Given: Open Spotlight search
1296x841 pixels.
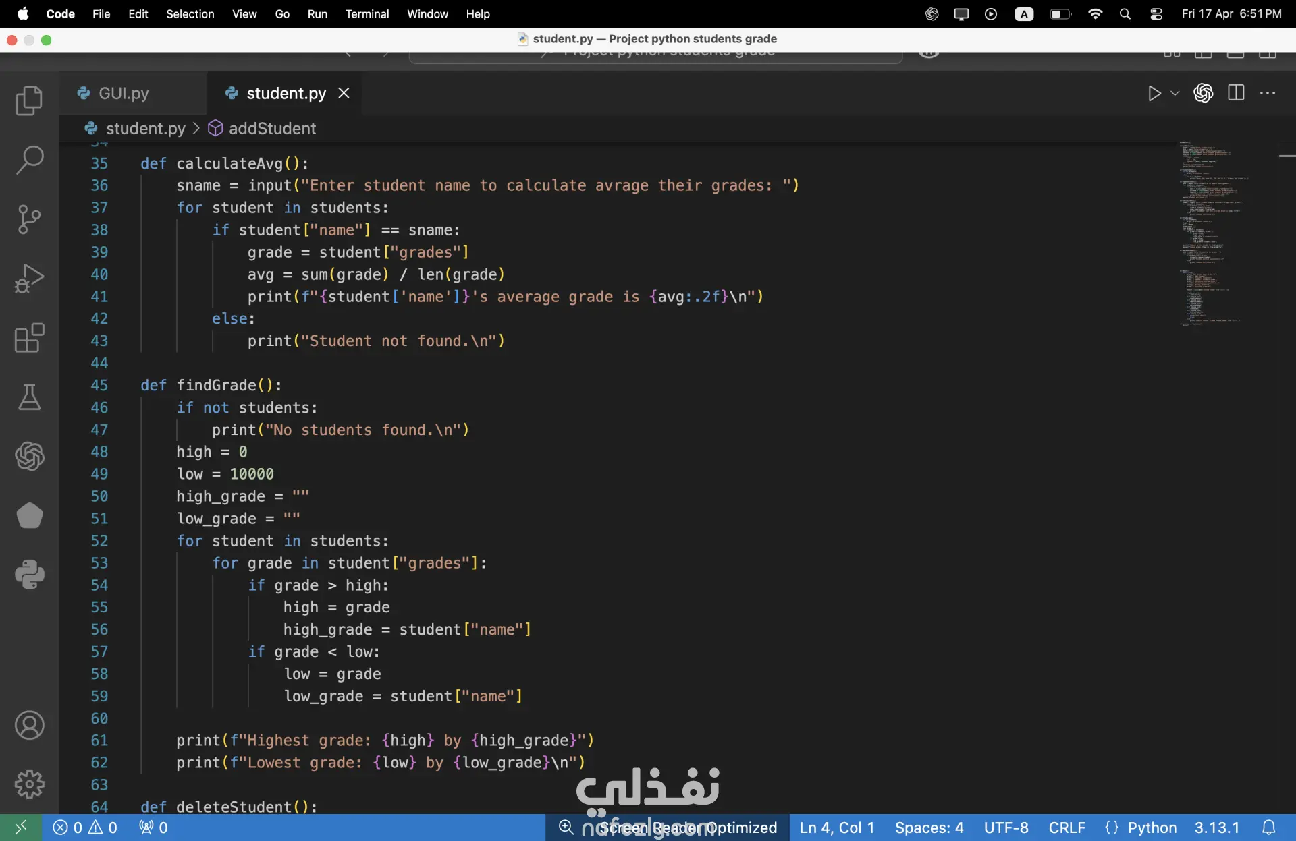Looking at the screenshot, I should point(1125,13).
